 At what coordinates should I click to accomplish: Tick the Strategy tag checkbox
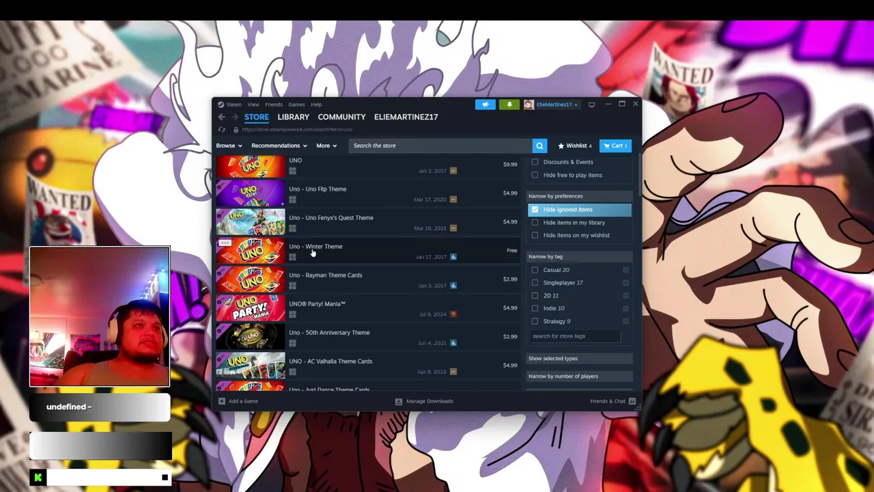click(x=535, y=321)
